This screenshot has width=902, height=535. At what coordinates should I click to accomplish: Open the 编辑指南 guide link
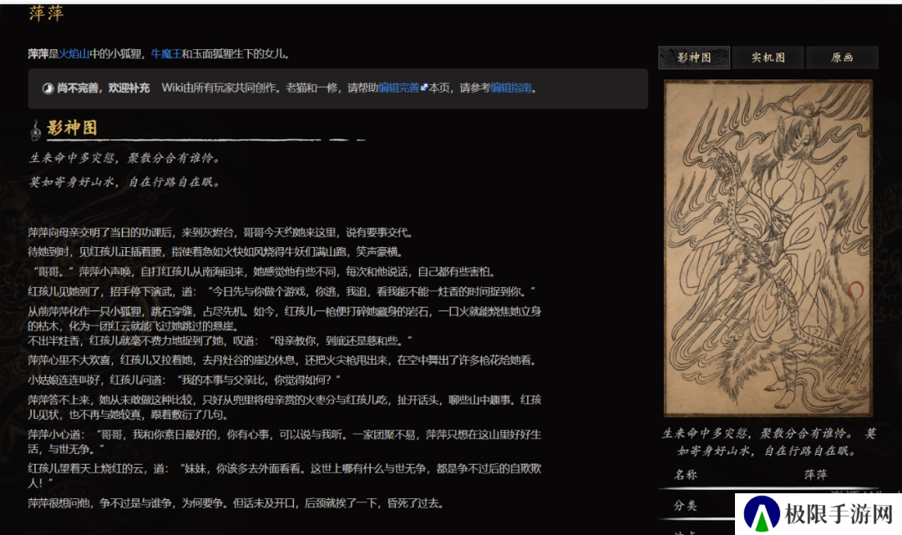(511, 88)
